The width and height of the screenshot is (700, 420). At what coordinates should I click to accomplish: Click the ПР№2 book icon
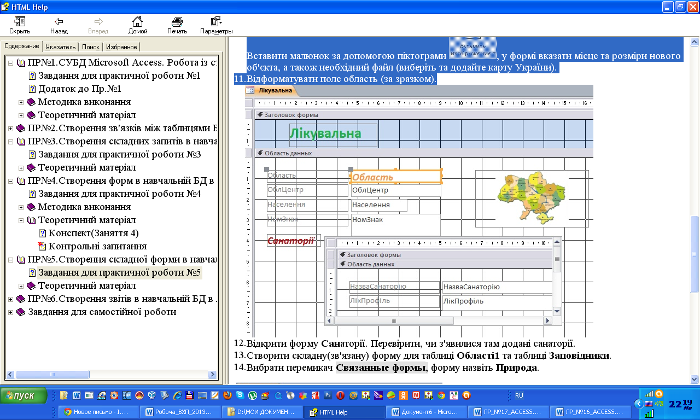[x=21, y=129]
